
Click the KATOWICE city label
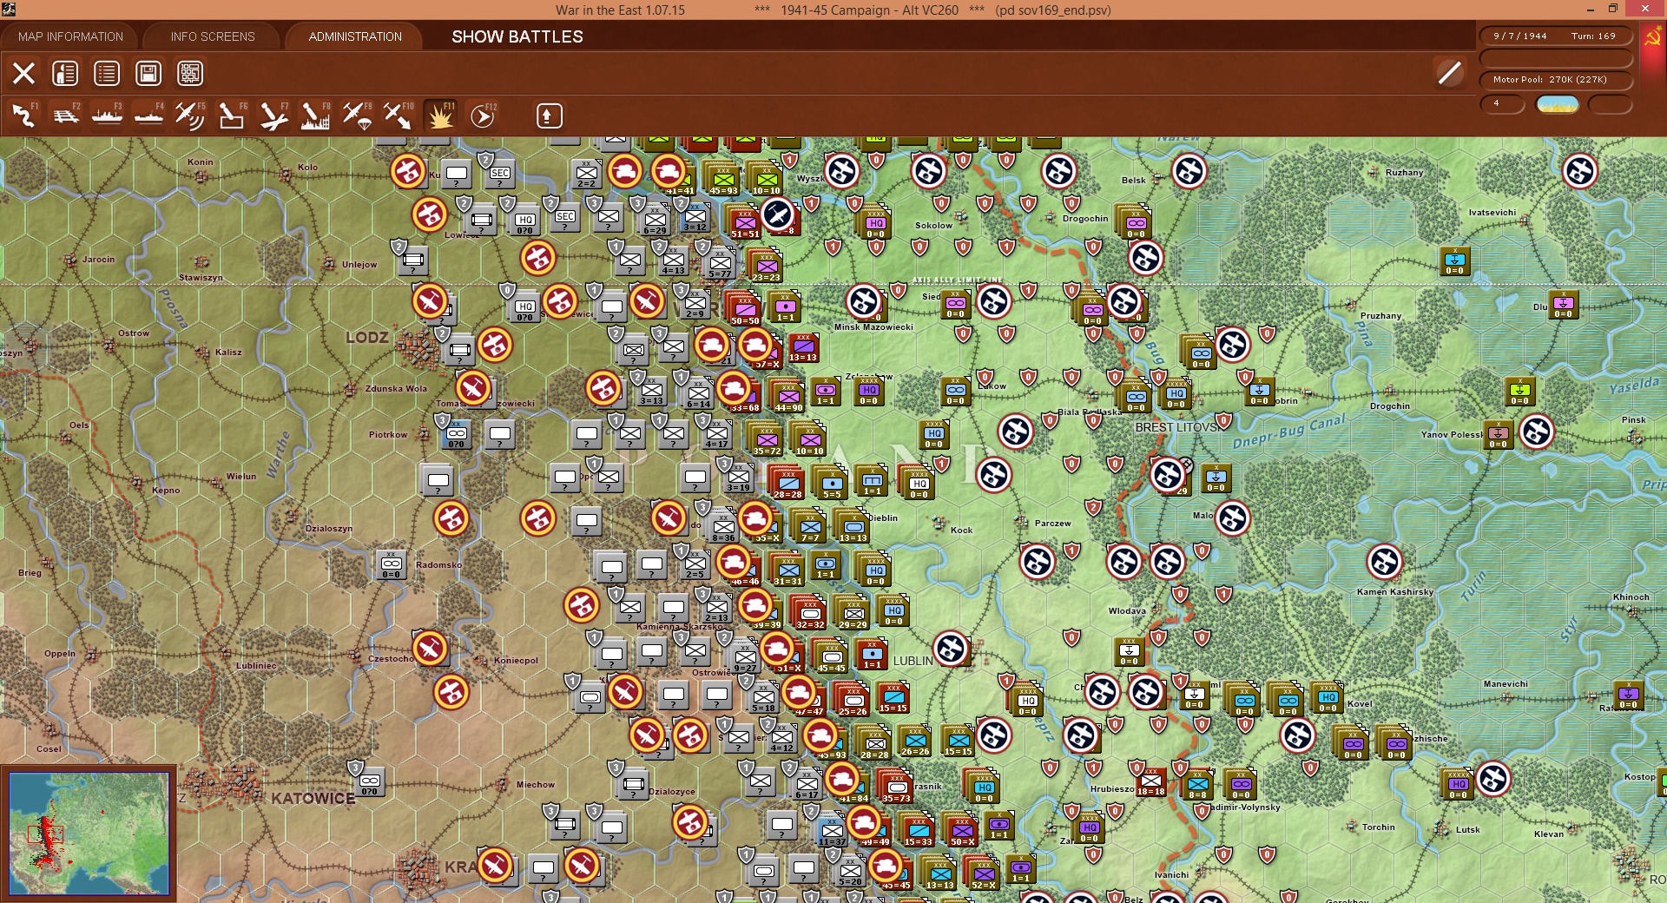313,798
